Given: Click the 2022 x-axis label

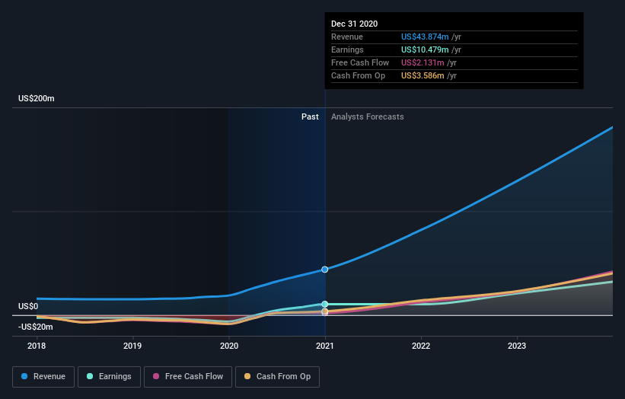Looking at the screenshot, I should coord(421,346).
